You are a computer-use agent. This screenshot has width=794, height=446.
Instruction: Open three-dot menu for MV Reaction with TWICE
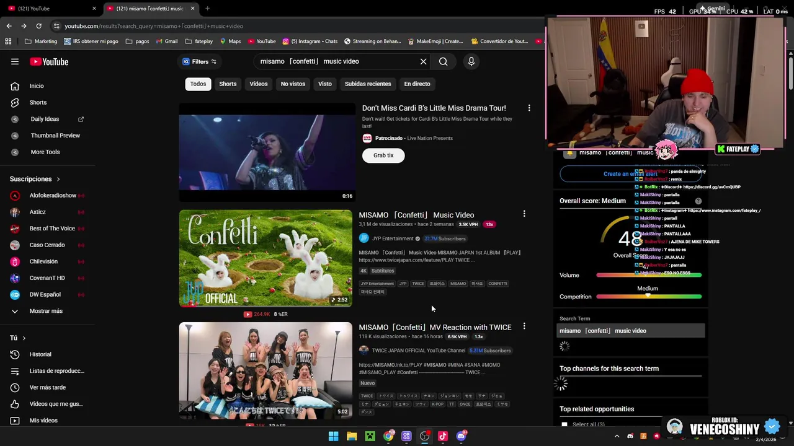tap(524, 326)
